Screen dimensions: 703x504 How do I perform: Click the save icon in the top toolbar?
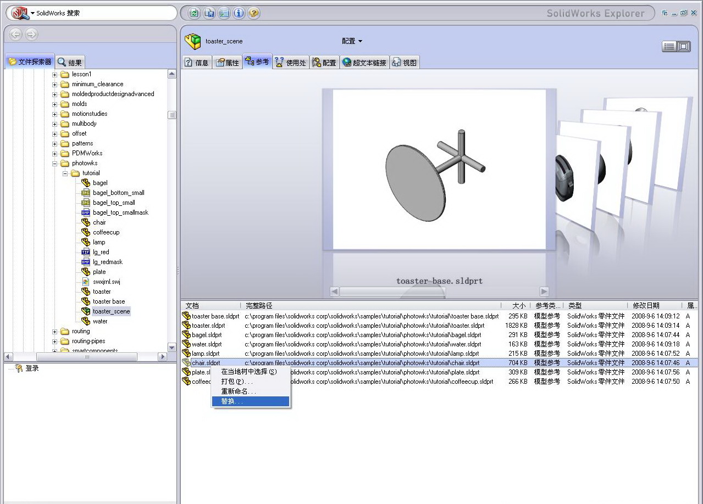point(209,13)
